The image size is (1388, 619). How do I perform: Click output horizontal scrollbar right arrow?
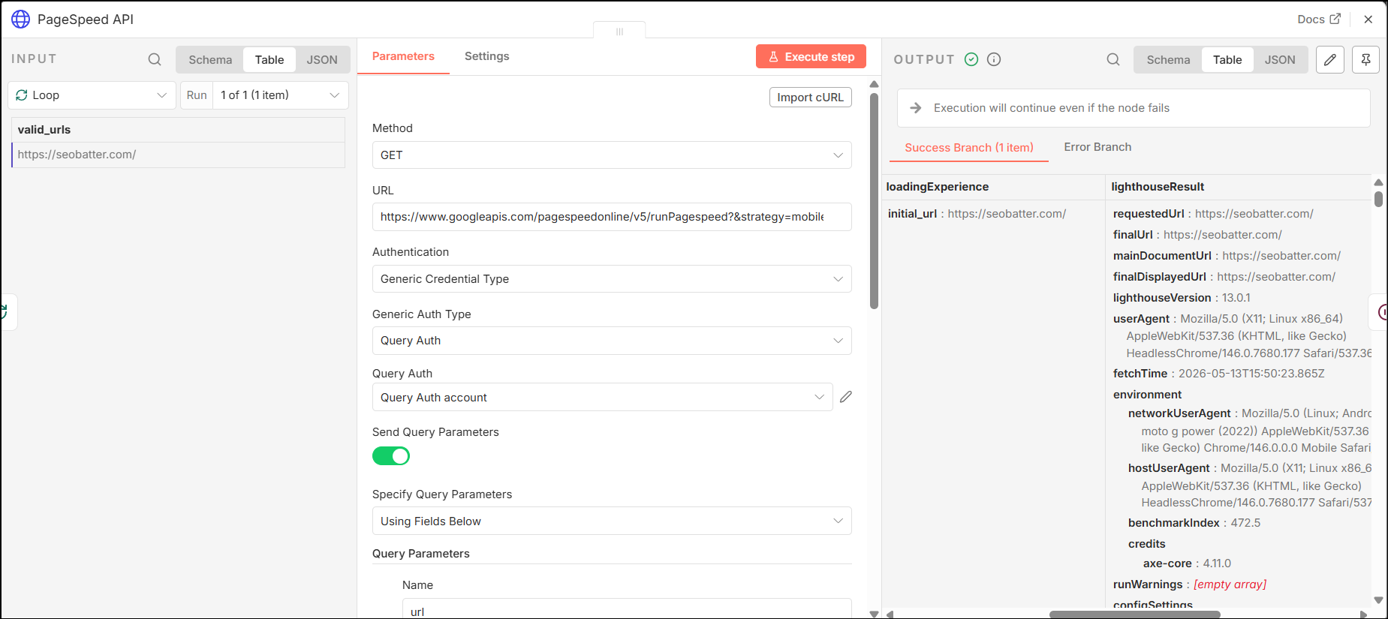coord(1363,614)
